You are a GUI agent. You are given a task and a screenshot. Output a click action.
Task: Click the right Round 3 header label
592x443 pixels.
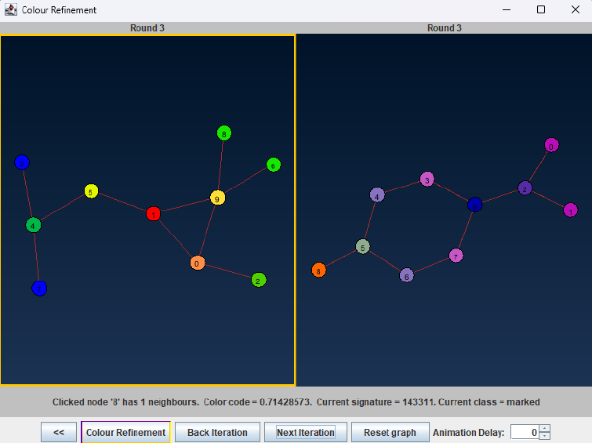pyautogui.click(x=445, y=28)
